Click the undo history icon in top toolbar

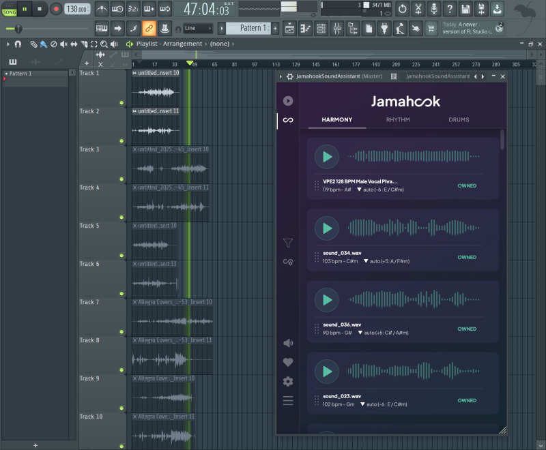402,9
